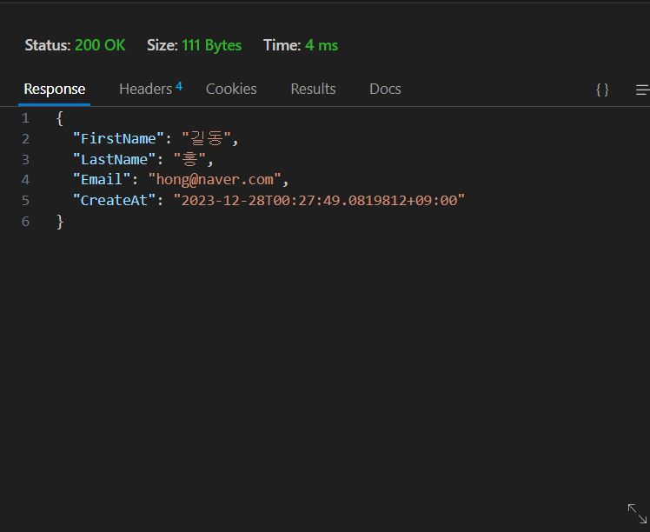Viewport: 650px width, 532px height.
Task: Click the closing brace on line 6
Action: click(x=60, y=222)
